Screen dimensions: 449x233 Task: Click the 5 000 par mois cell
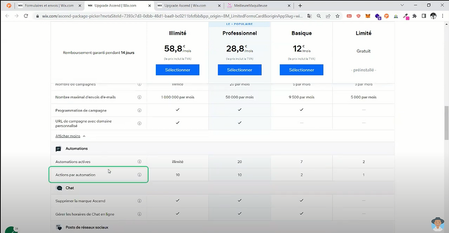[x=364, y=98]
